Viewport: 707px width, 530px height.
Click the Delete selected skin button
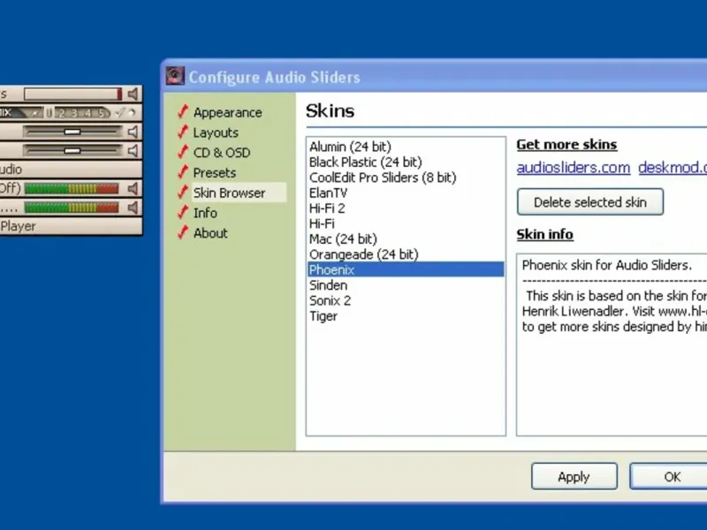coord(590,202)
